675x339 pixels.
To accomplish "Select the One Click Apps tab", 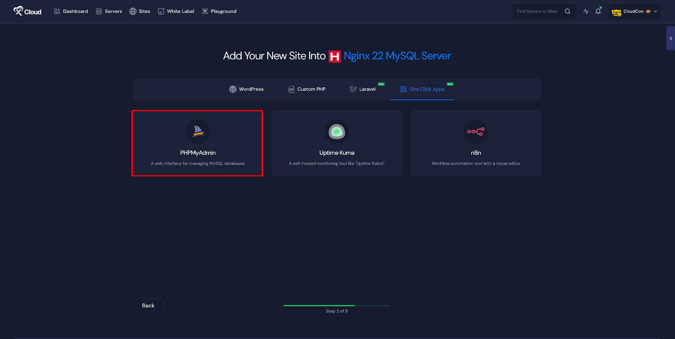I will pyautogui.click(x=422, y=89).
